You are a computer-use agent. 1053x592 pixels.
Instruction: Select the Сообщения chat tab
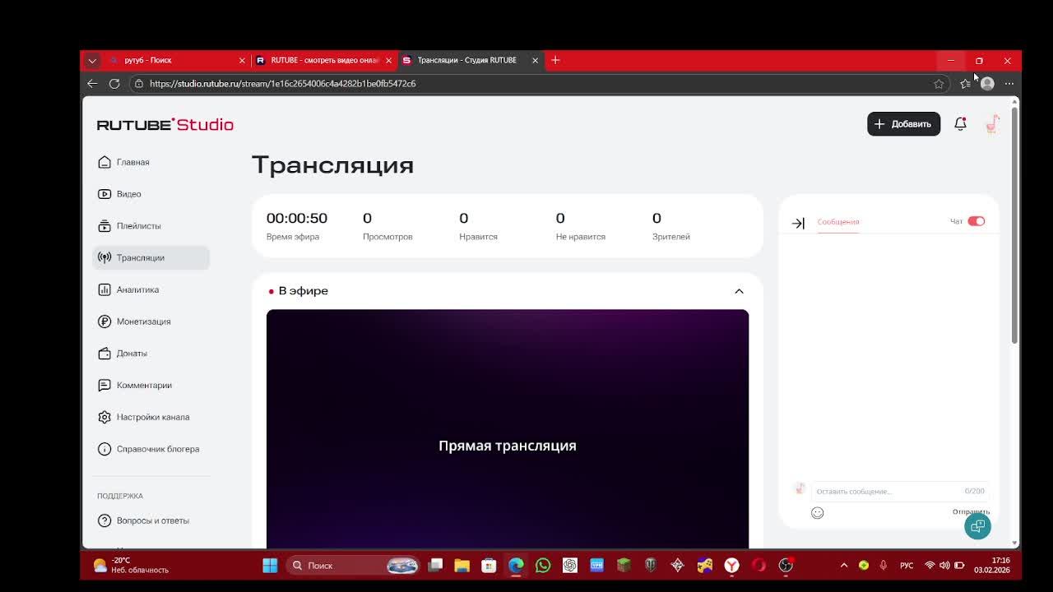pyautogui.click(x=837, y=222)
